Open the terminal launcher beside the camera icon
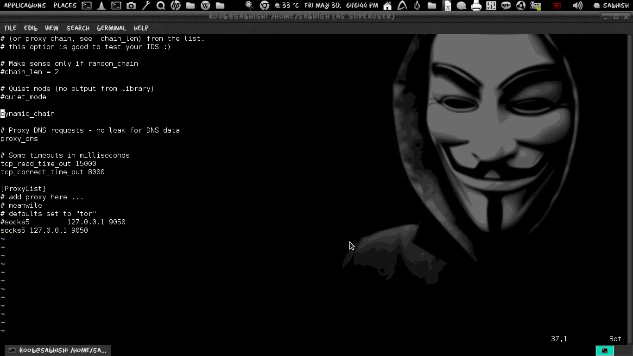 coord(116,6)
